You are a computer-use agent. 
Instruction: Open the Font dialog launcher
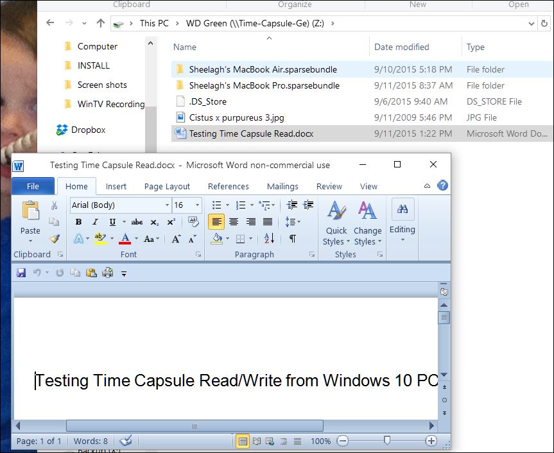[198, 254]
